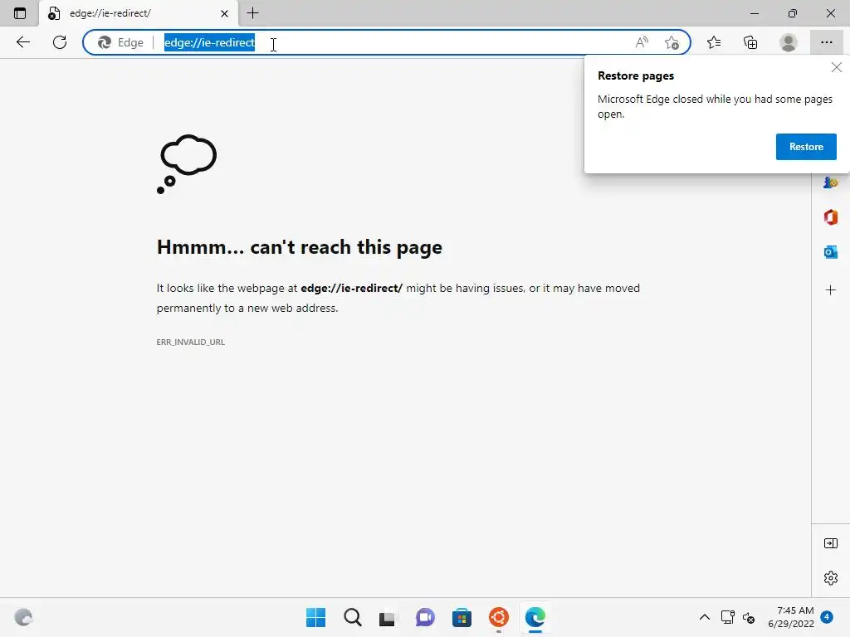Open the Favorites list

click(714, 42)
